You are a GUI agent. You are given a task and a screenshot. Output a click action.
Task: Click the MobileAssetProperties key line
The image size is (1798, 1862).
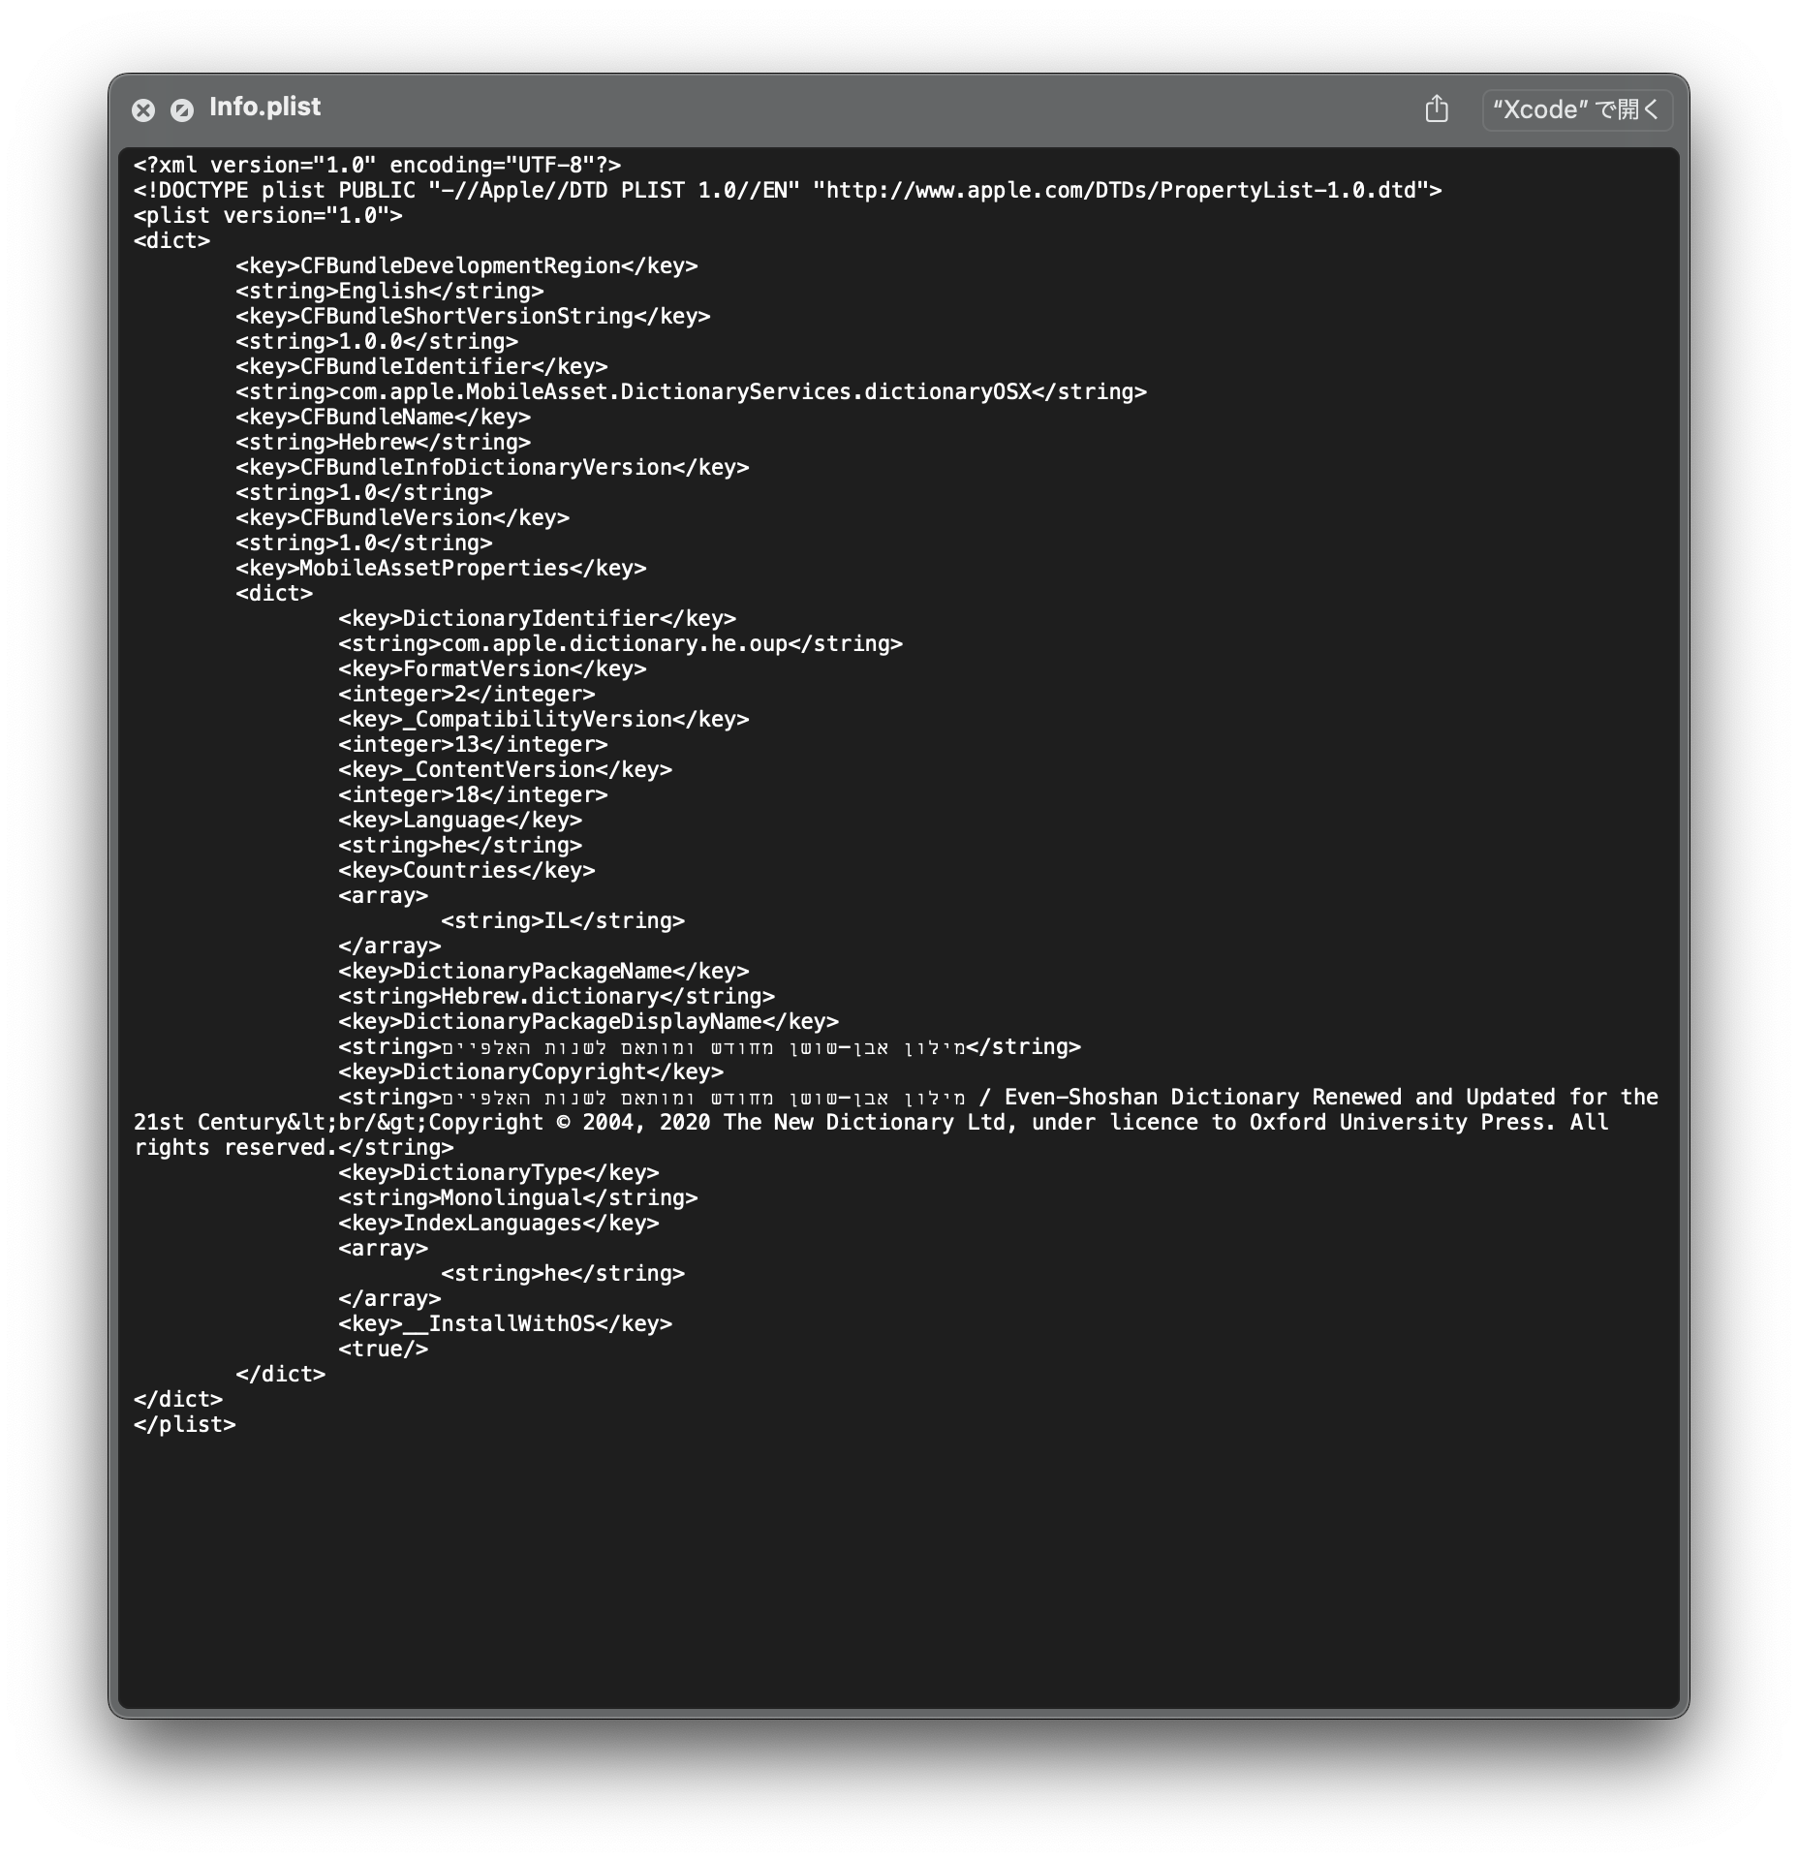[442, 568]
